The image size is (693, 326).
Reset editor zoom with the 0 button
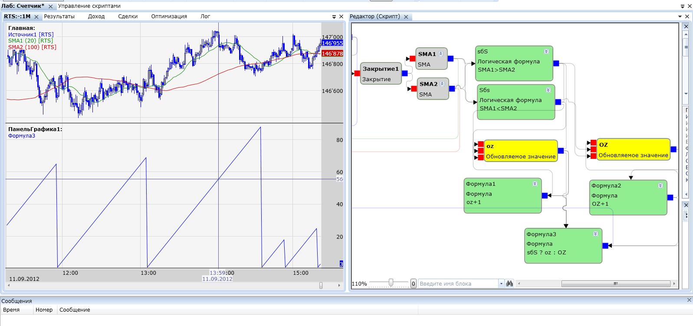(x=413, y=283)
